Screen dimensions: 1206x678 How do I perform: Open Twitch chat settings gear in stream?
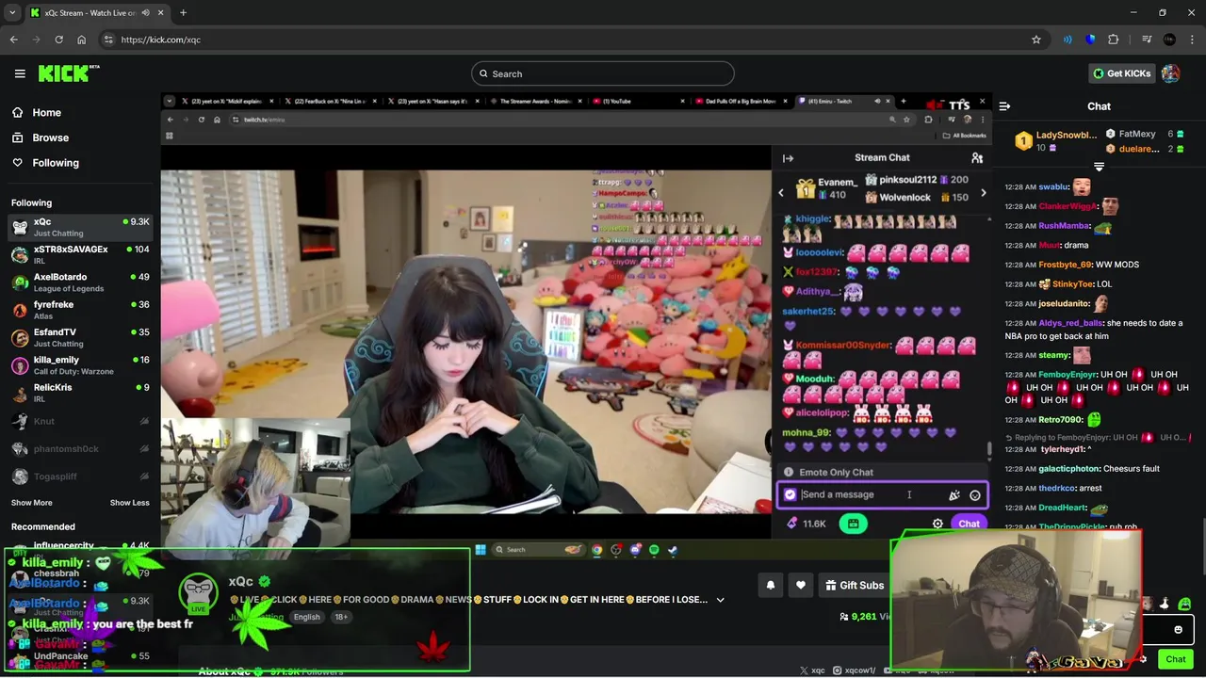tap(937, 524)
